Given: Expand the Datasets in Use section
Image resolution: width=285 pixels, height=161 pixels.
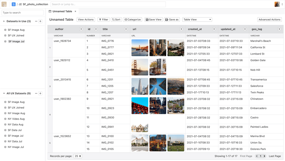Looking at the screenshot, I should (x=4, y=21).
